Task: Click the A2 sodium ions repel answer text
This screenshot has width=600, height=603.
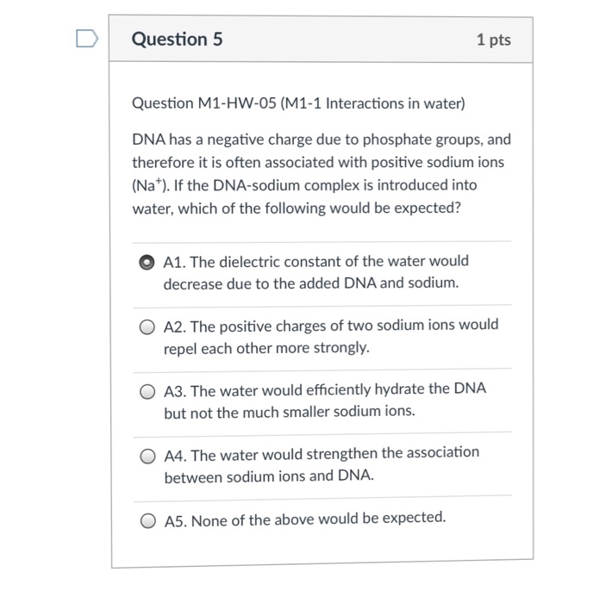Action: coord(331,337)
